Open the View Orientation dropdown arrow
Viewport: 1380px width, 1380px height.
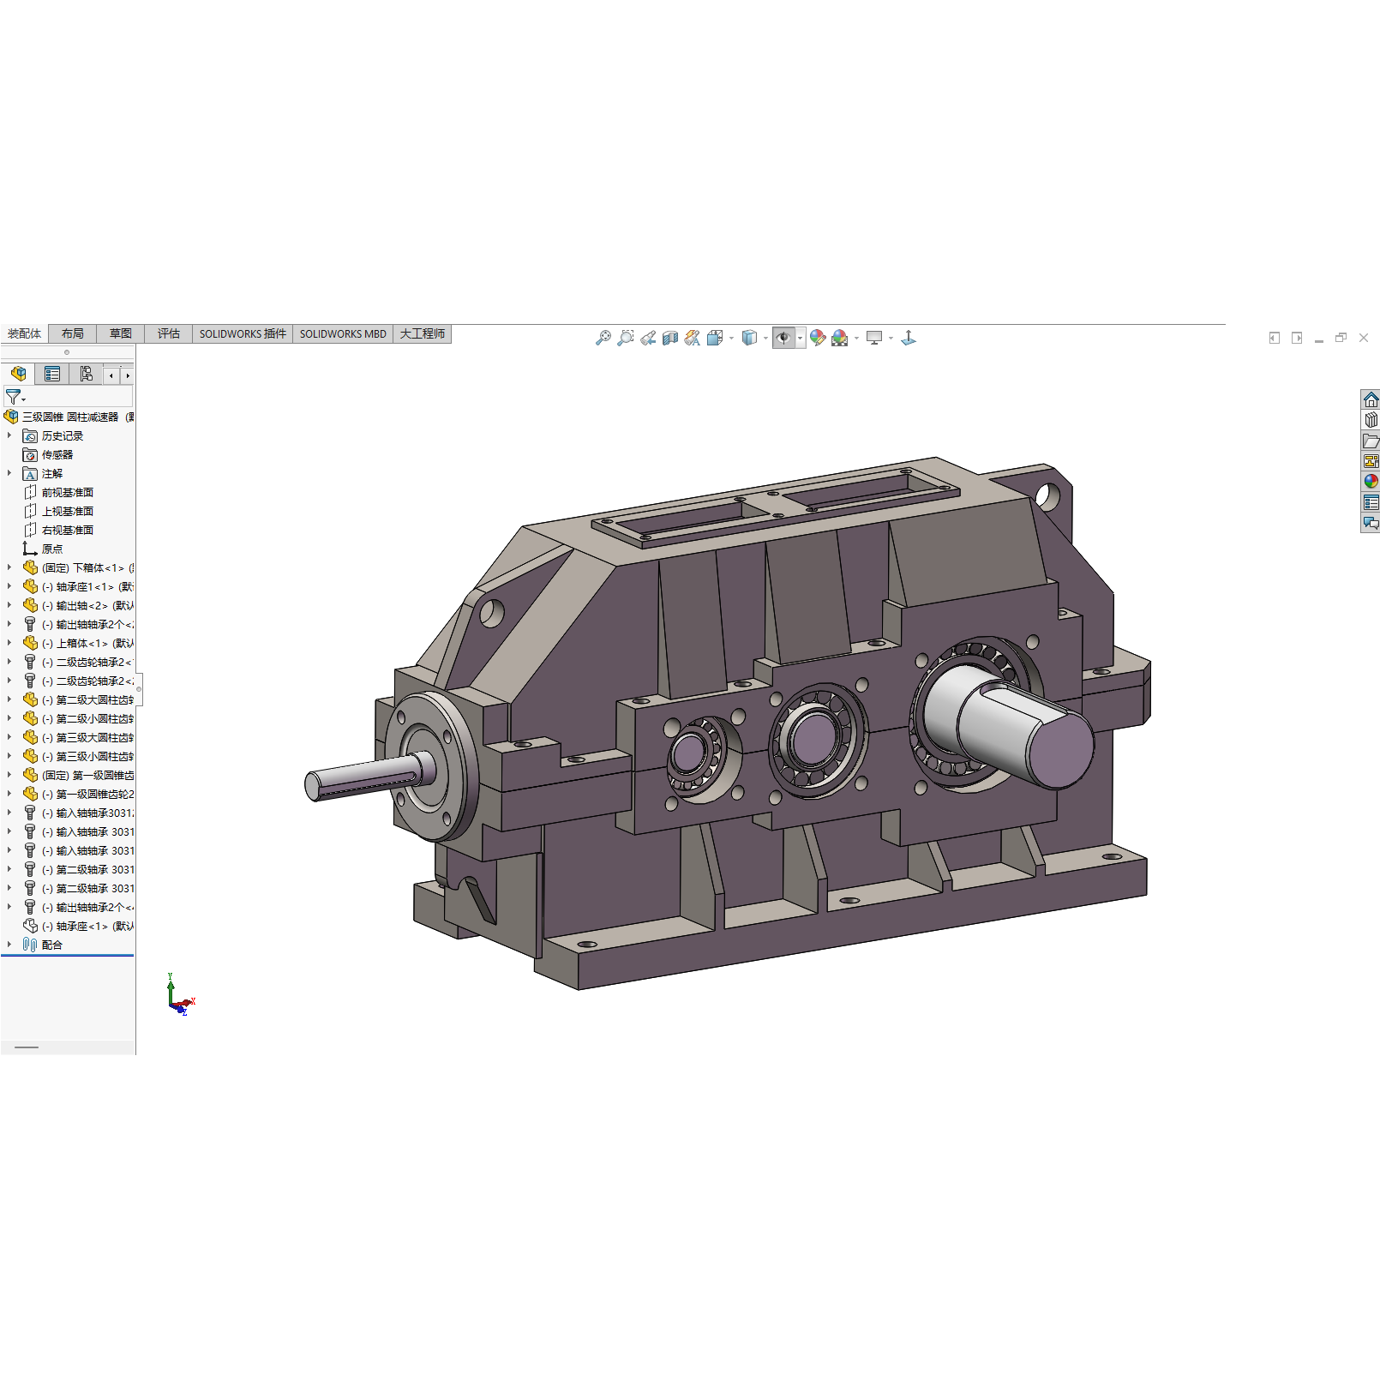[731, 338]
